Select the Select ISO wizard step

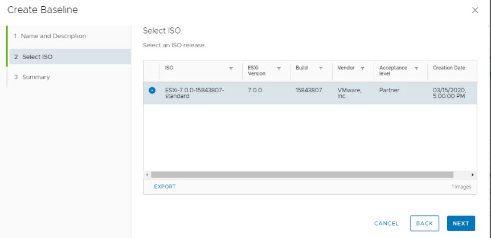pyautogui.click(x=37, y=56)
